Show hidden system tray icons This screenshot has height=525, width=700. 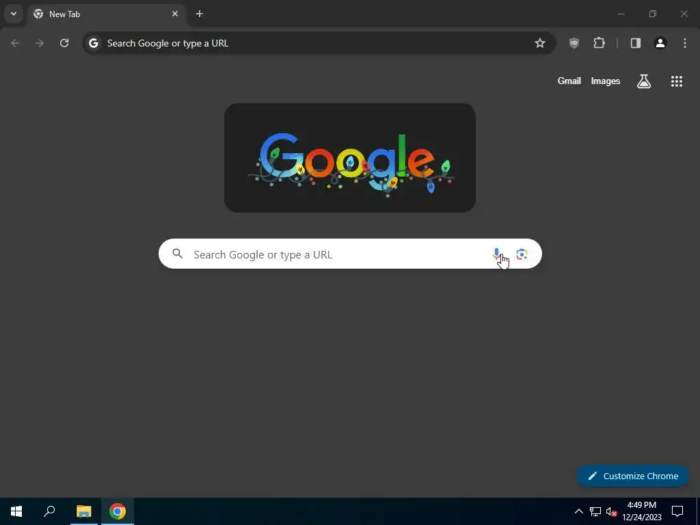coord(578,511)
